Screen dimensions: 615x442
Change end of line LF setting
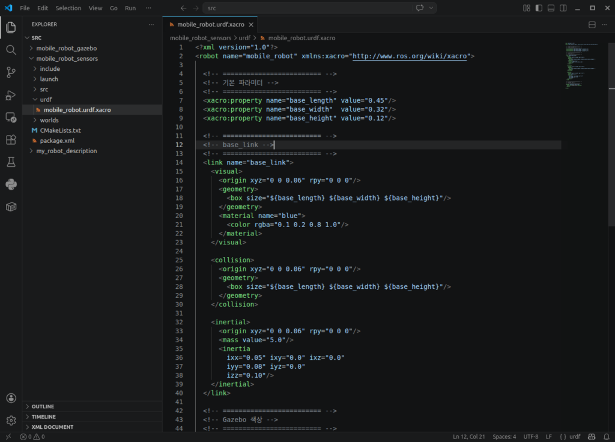(549, 437)
